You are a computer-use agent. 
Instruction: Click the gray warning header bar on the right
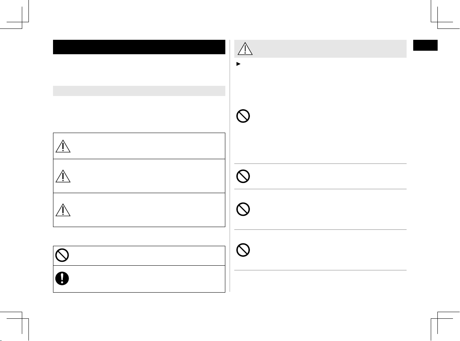[x=320, y=49]
